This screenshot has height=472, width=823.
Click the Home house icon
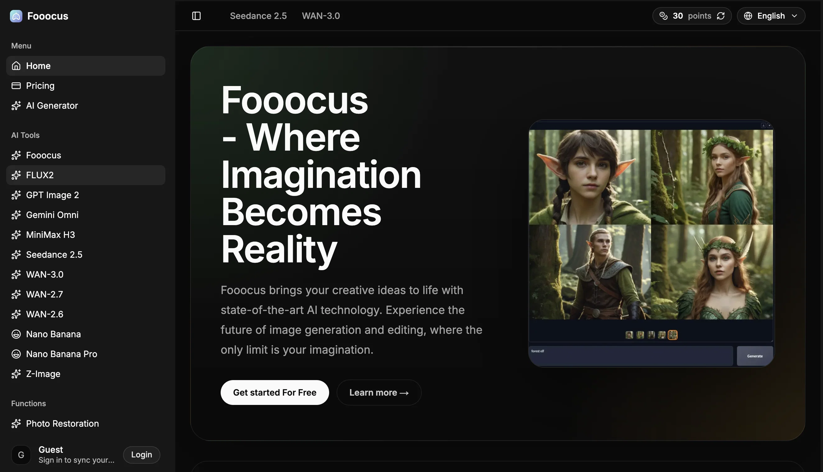(x=16, y=66)
